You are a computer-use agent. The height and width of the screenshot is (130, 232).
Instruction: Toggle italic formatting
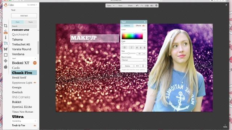131,47
